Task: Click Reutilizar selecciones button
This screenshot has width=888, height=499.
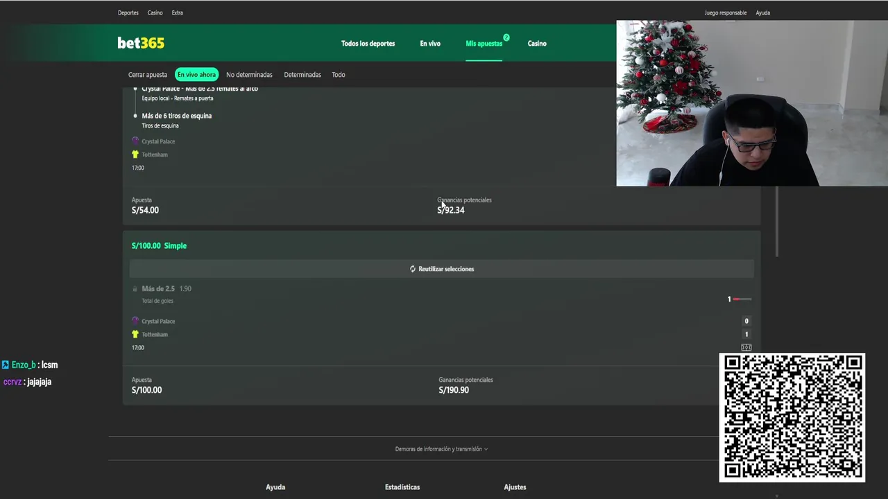Action: click(x=441, y=269)
